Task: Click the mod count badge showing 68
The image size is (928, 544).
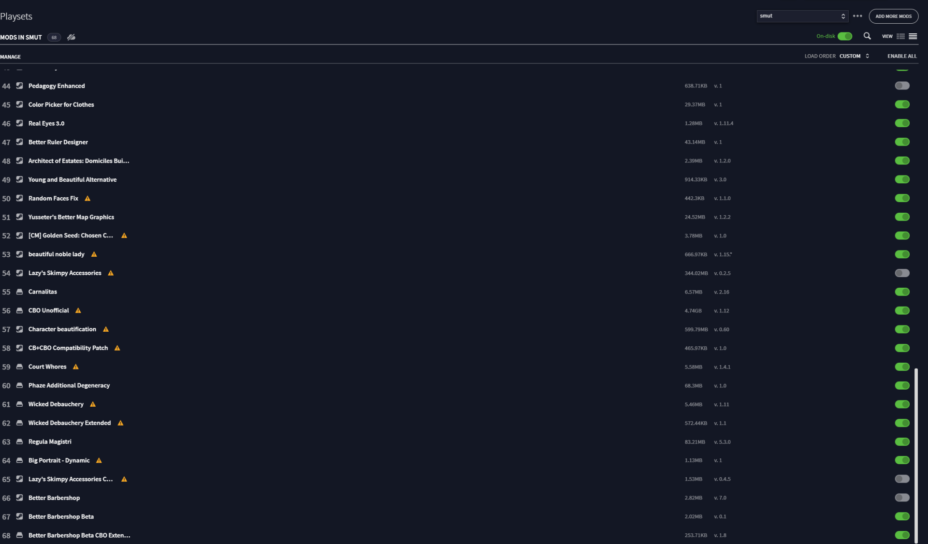Action: [x=54, y=37]
